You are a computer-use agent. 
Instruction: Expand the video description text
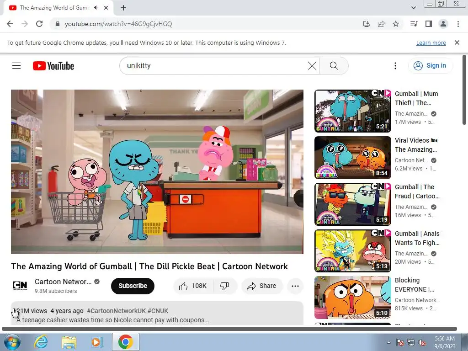pyautogui.click(x=113, y=320)
